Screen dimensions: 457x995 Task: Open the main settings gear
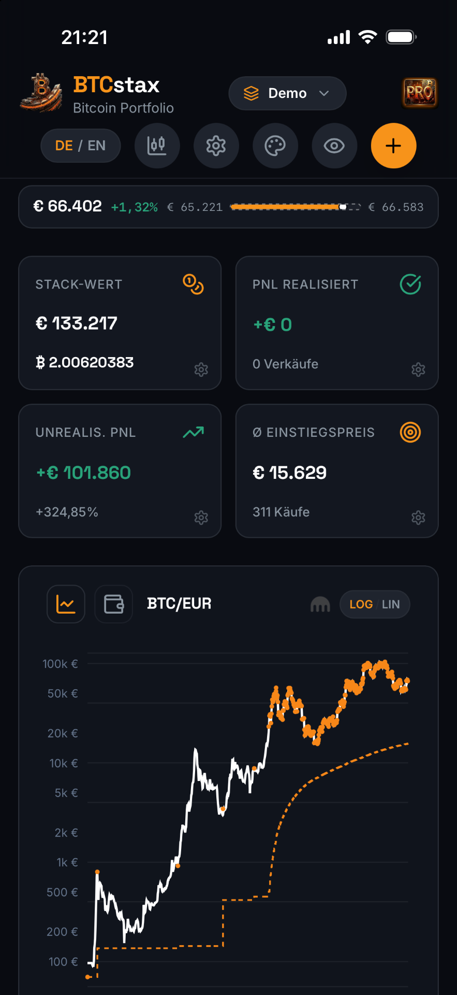(216, 146)
